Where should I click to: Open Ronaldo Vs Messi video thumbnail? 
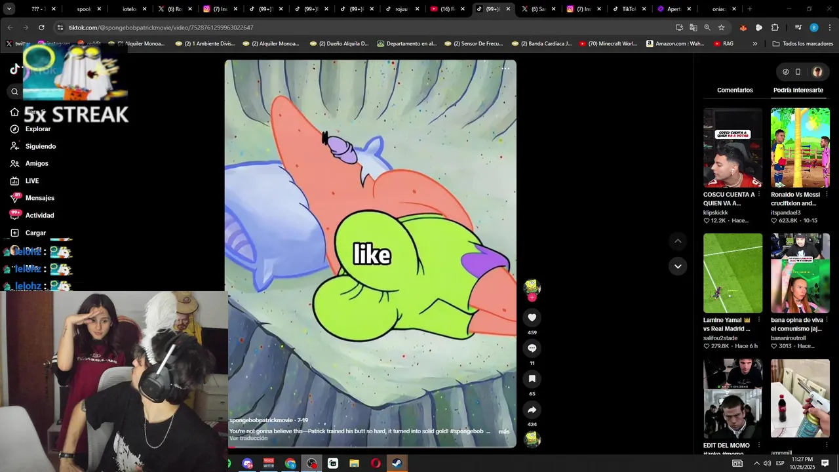tap(800, 147)
